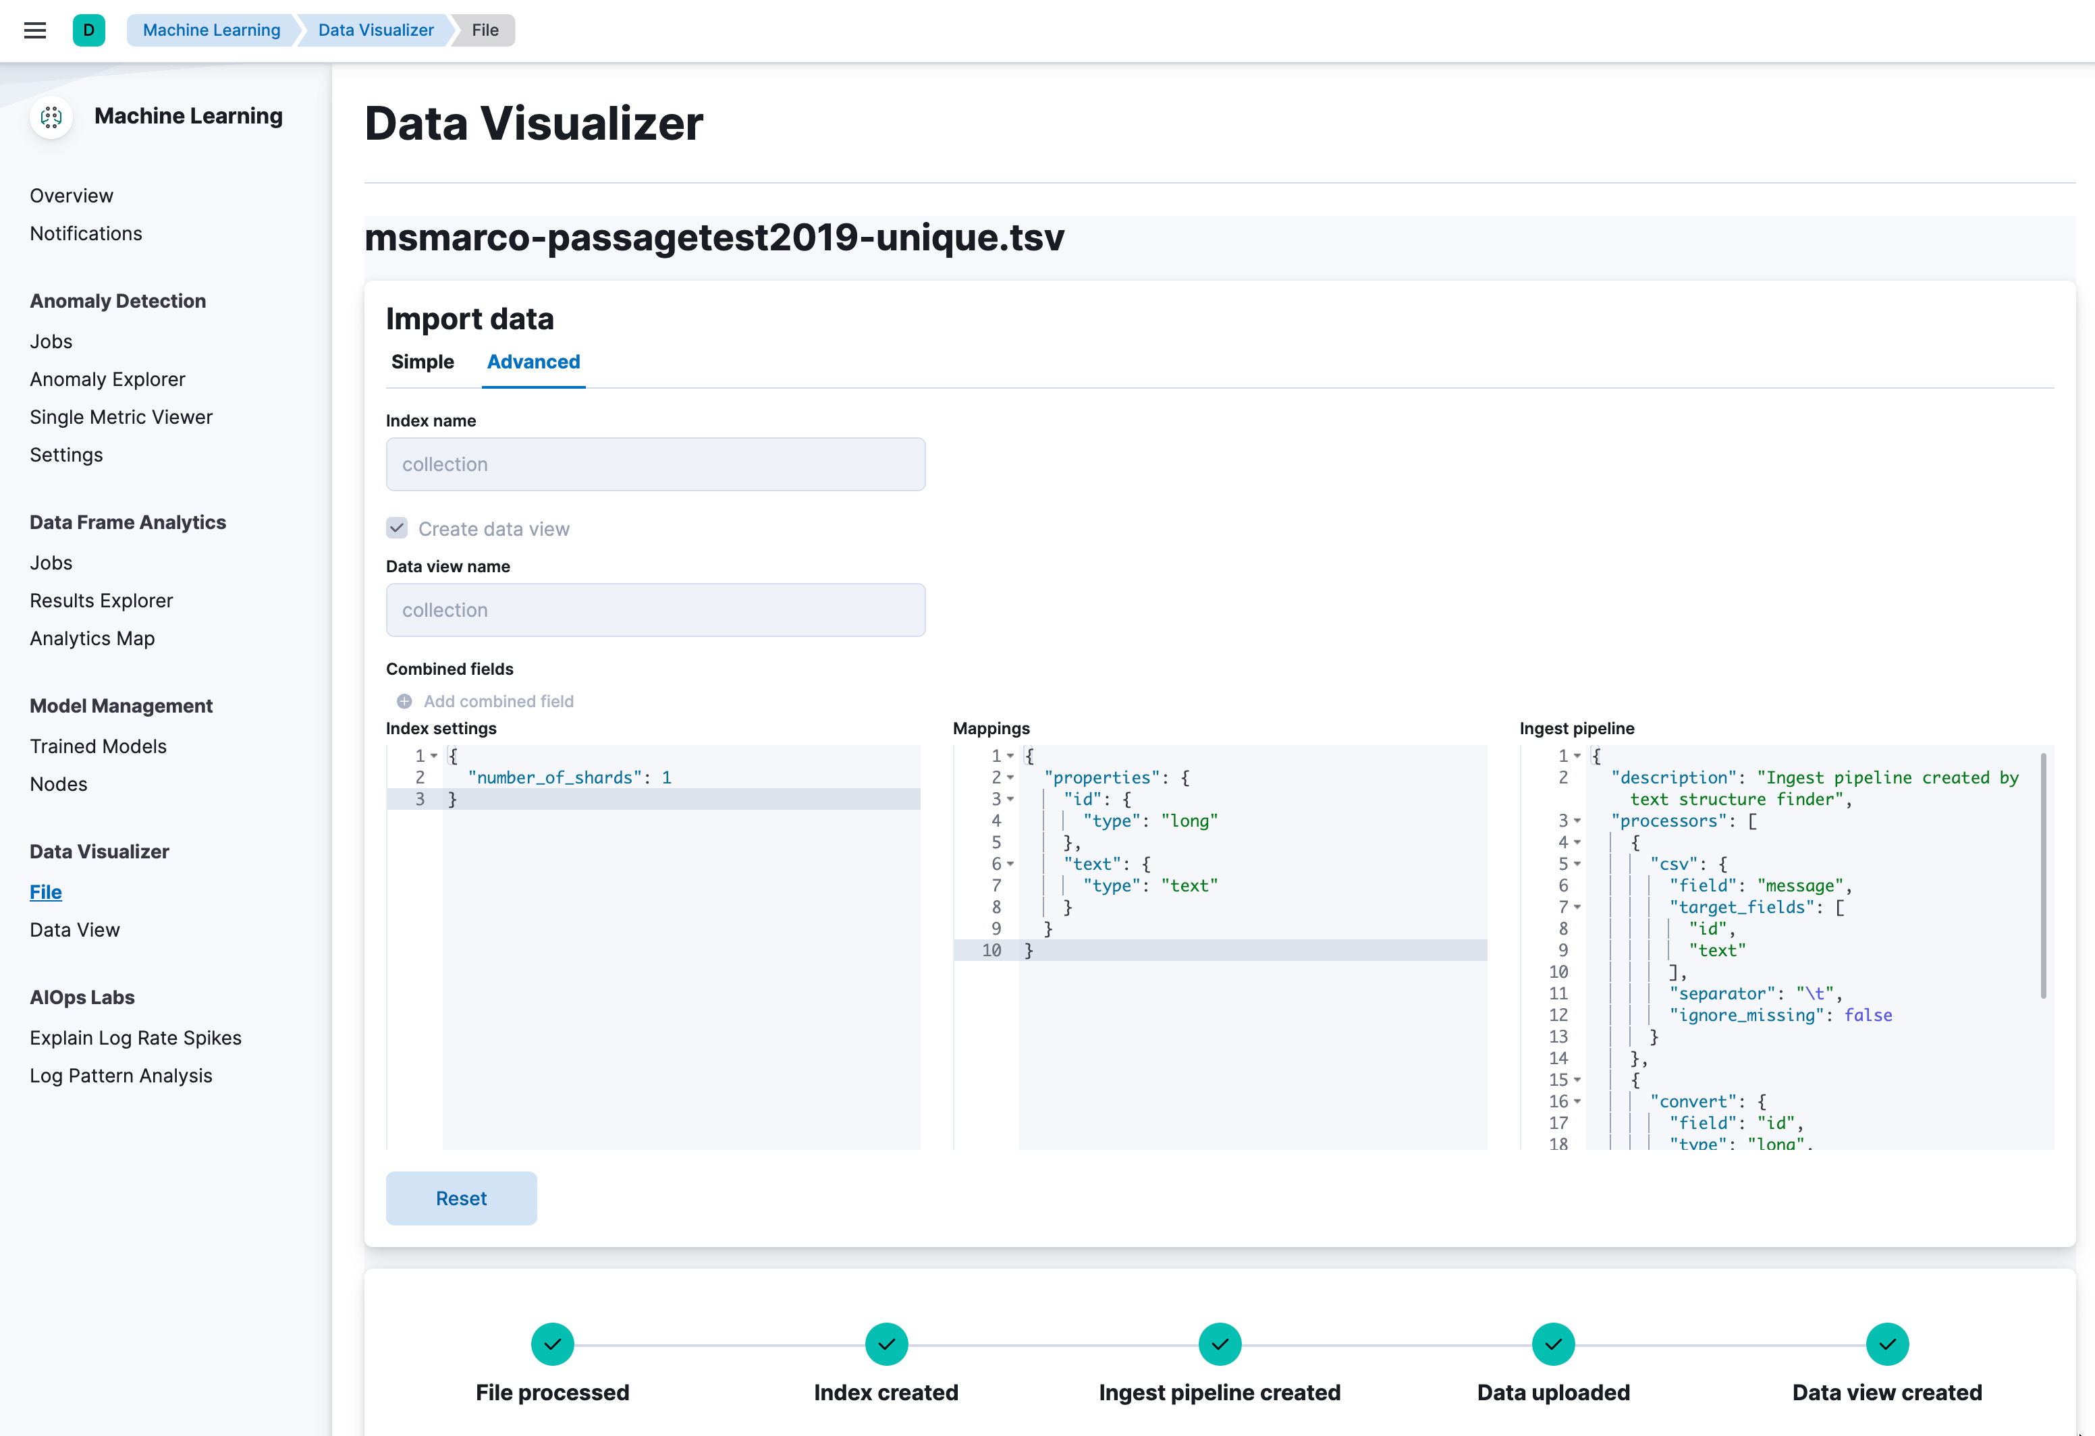
Task: Open the navigation hamburger menu
Action: (x=35, y=30)
